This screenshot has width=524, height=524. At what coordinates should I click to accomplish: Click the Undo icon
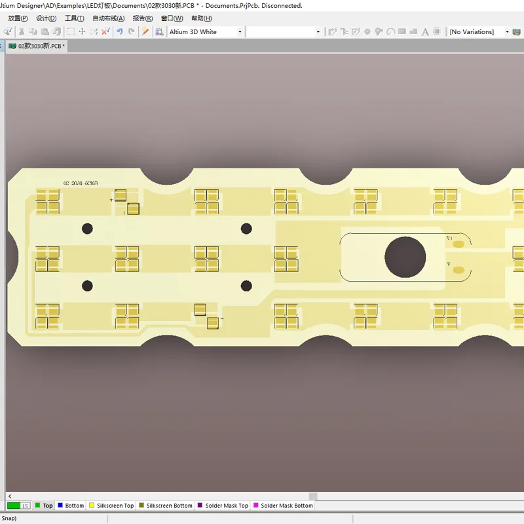tap(121, 31)
